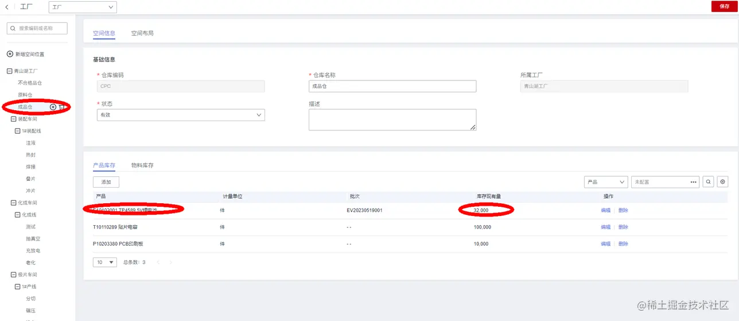Switch to the 产品库存 tab
The height and width of the screenshot is (321, 739).
tap(104, 165)
